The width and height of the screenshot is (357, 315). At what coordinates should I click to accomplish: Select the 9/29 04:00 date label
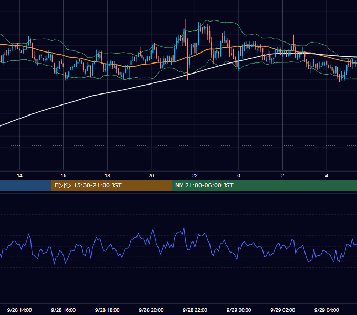[327, 310]
